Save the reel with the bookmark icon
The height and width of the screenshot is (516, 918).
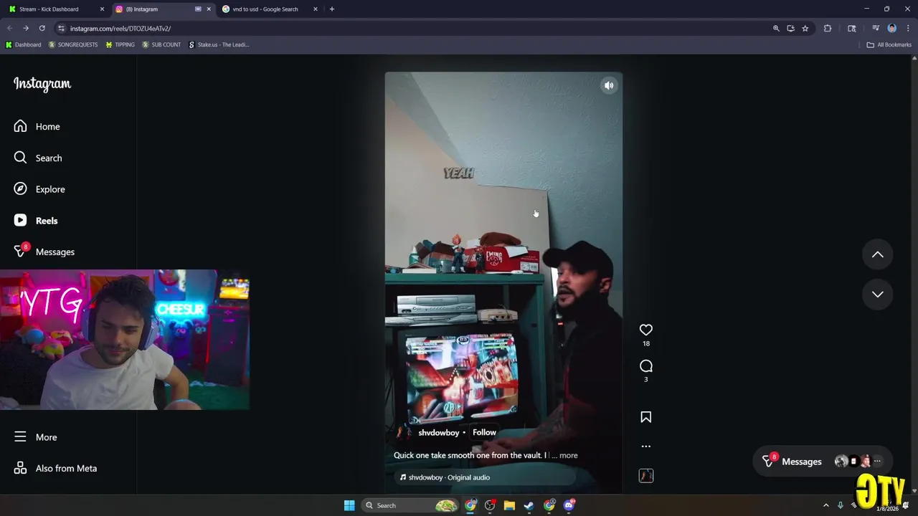(x=645, y=417)
